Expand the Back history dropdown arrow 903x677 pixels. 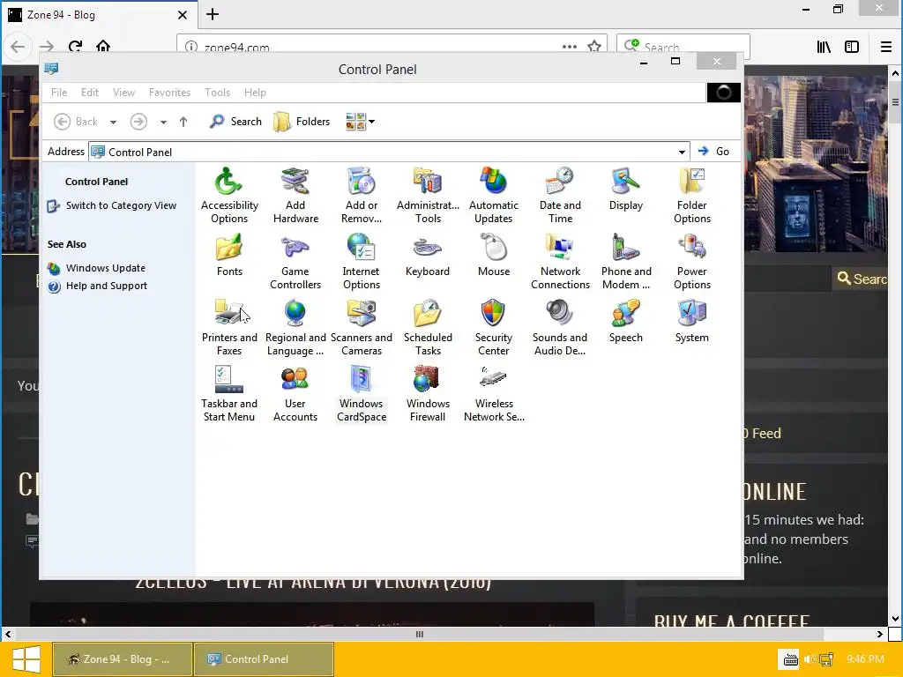click(x=113, y=122)
